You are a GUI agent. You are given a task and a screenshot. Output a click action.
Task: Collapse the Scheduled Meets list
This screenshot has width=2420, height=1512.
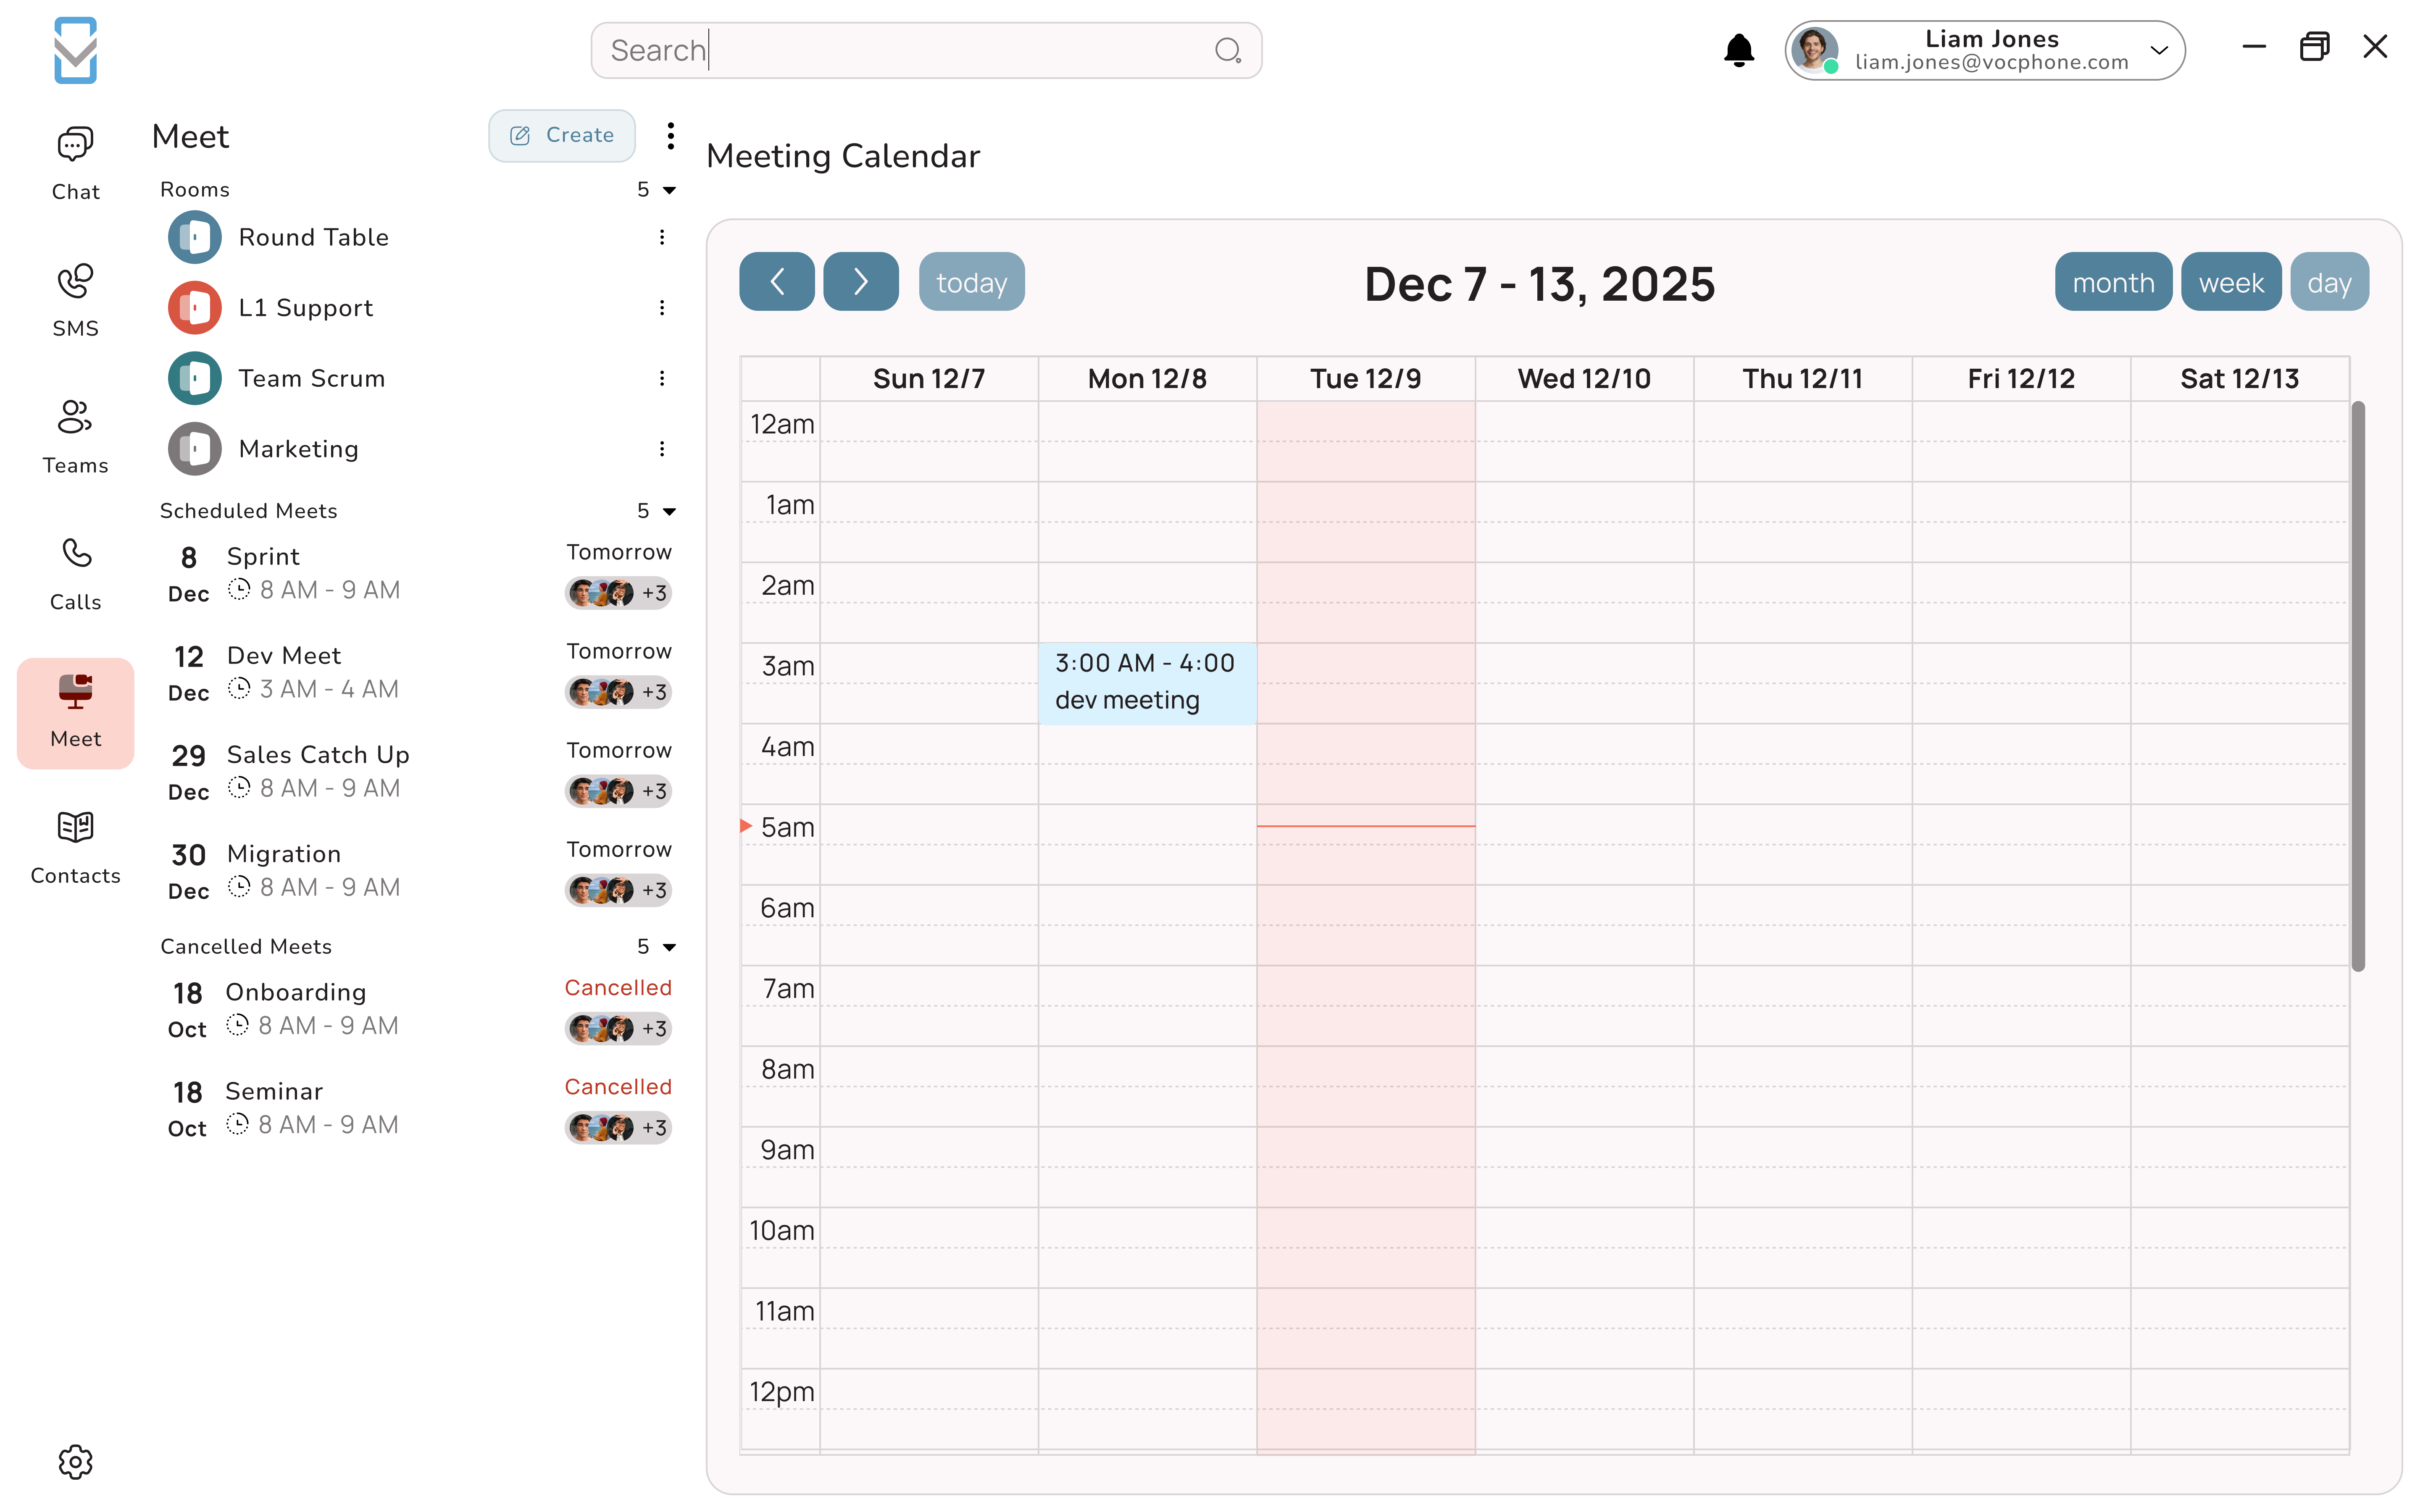(669, 511)
